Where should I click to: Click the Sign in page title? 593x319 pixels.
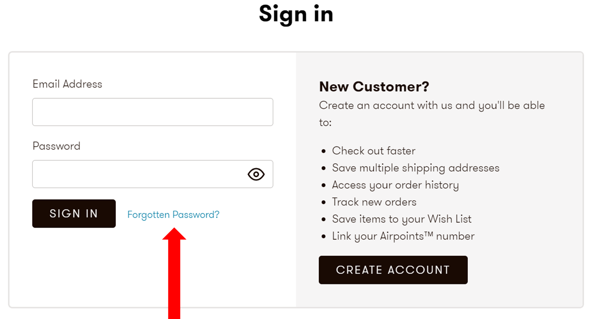pyautogui.click(x=296, y=14)
